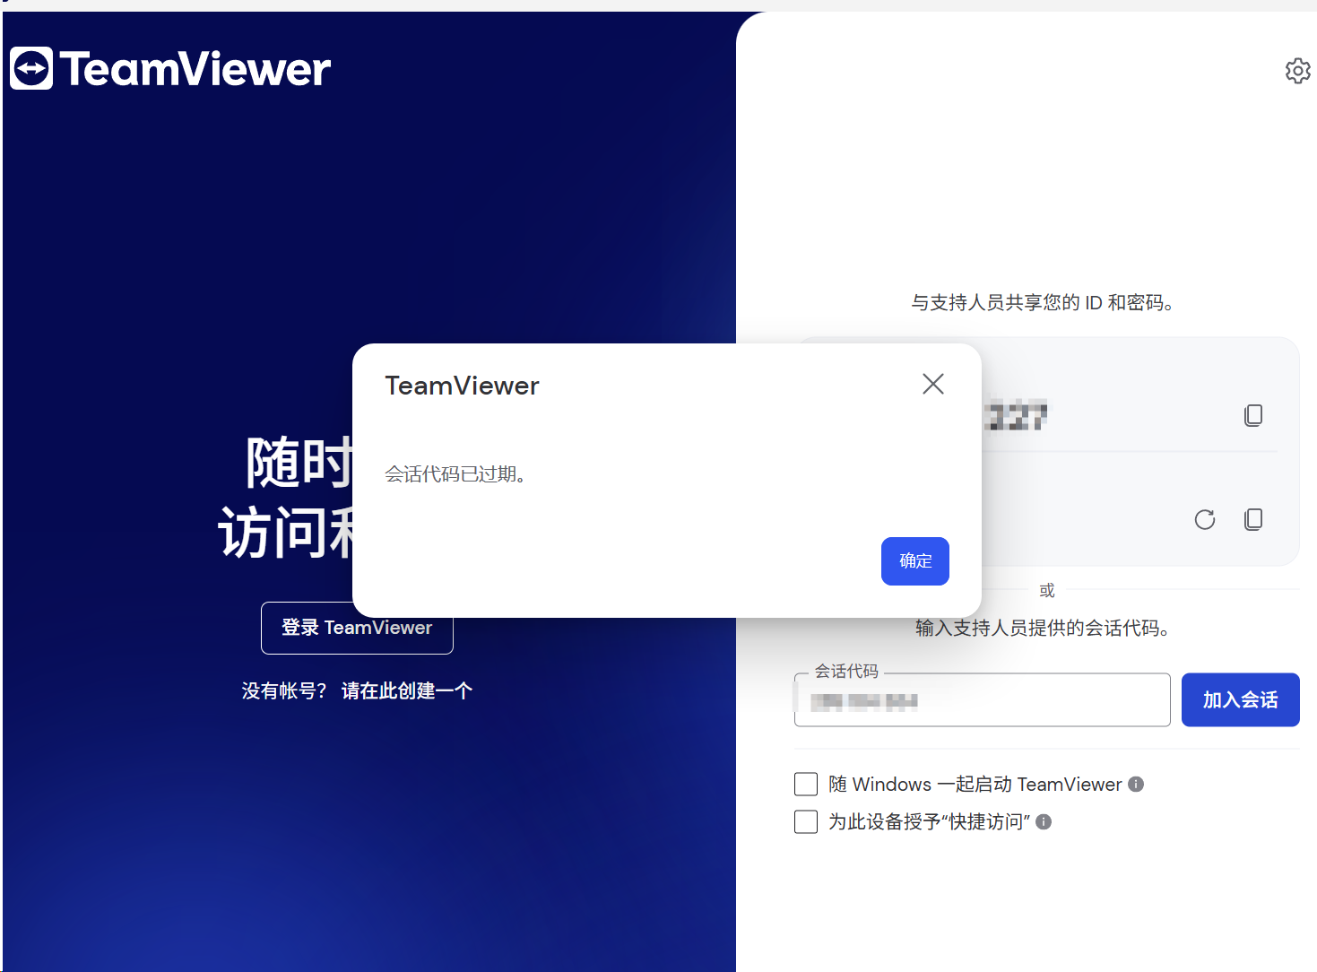The height and width of the screenshot is (972, 1317).
Task: Tick the 为此设备授予"快捷访问" checkbox
Action: (x=806, y=822)
